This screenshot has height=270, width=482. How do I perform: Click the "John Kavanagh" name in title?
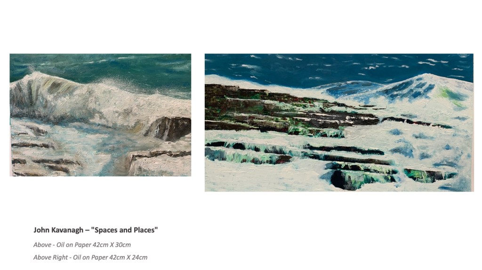[58, 230]
